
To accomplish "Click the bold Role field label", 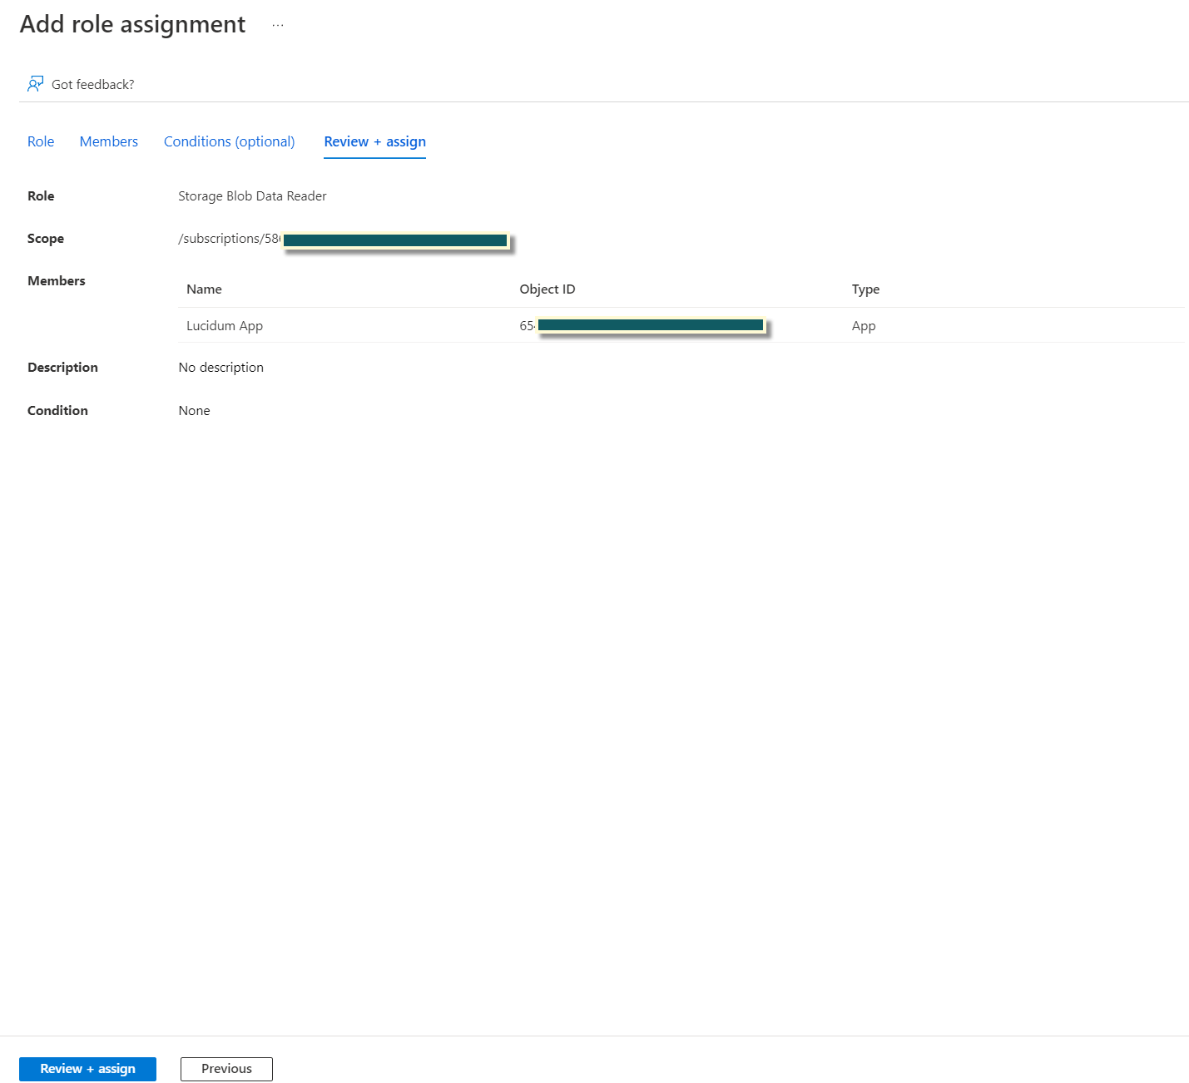I will [x=41, y=196].
